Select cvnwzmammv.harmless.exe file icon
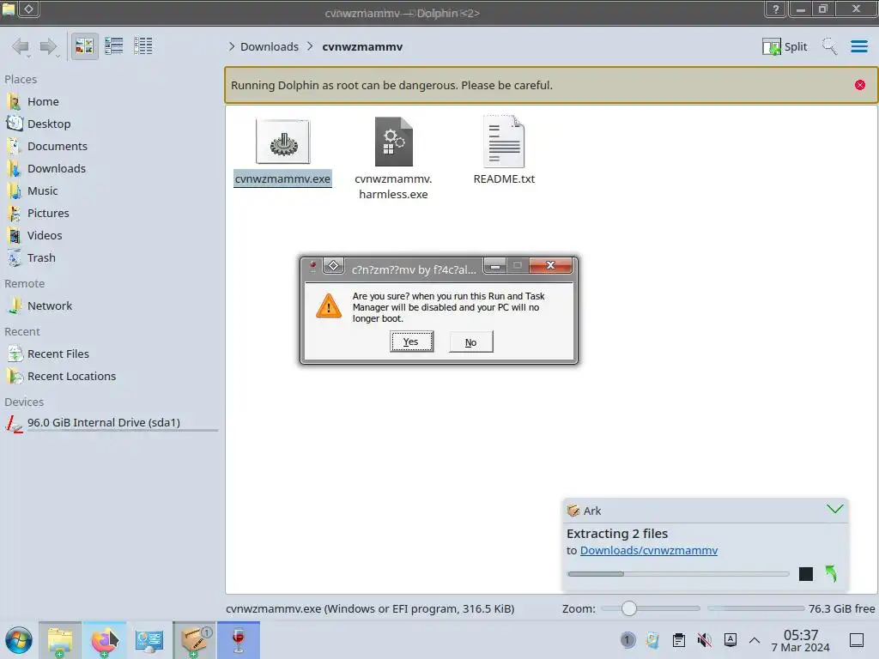The image size is (879, 659). [393, 142]
